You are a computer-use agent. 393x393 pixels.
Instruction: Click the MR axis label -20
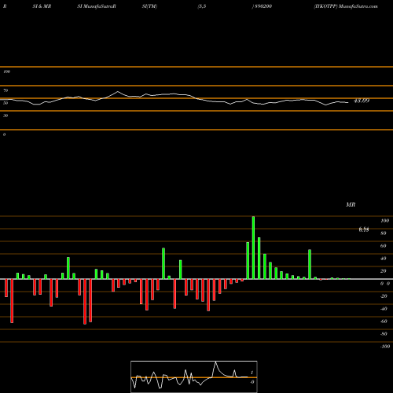point(384,296)
